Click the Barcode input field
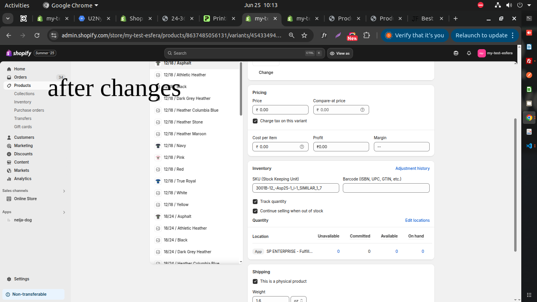The image size is (537, 302). (x=386, y=188)
